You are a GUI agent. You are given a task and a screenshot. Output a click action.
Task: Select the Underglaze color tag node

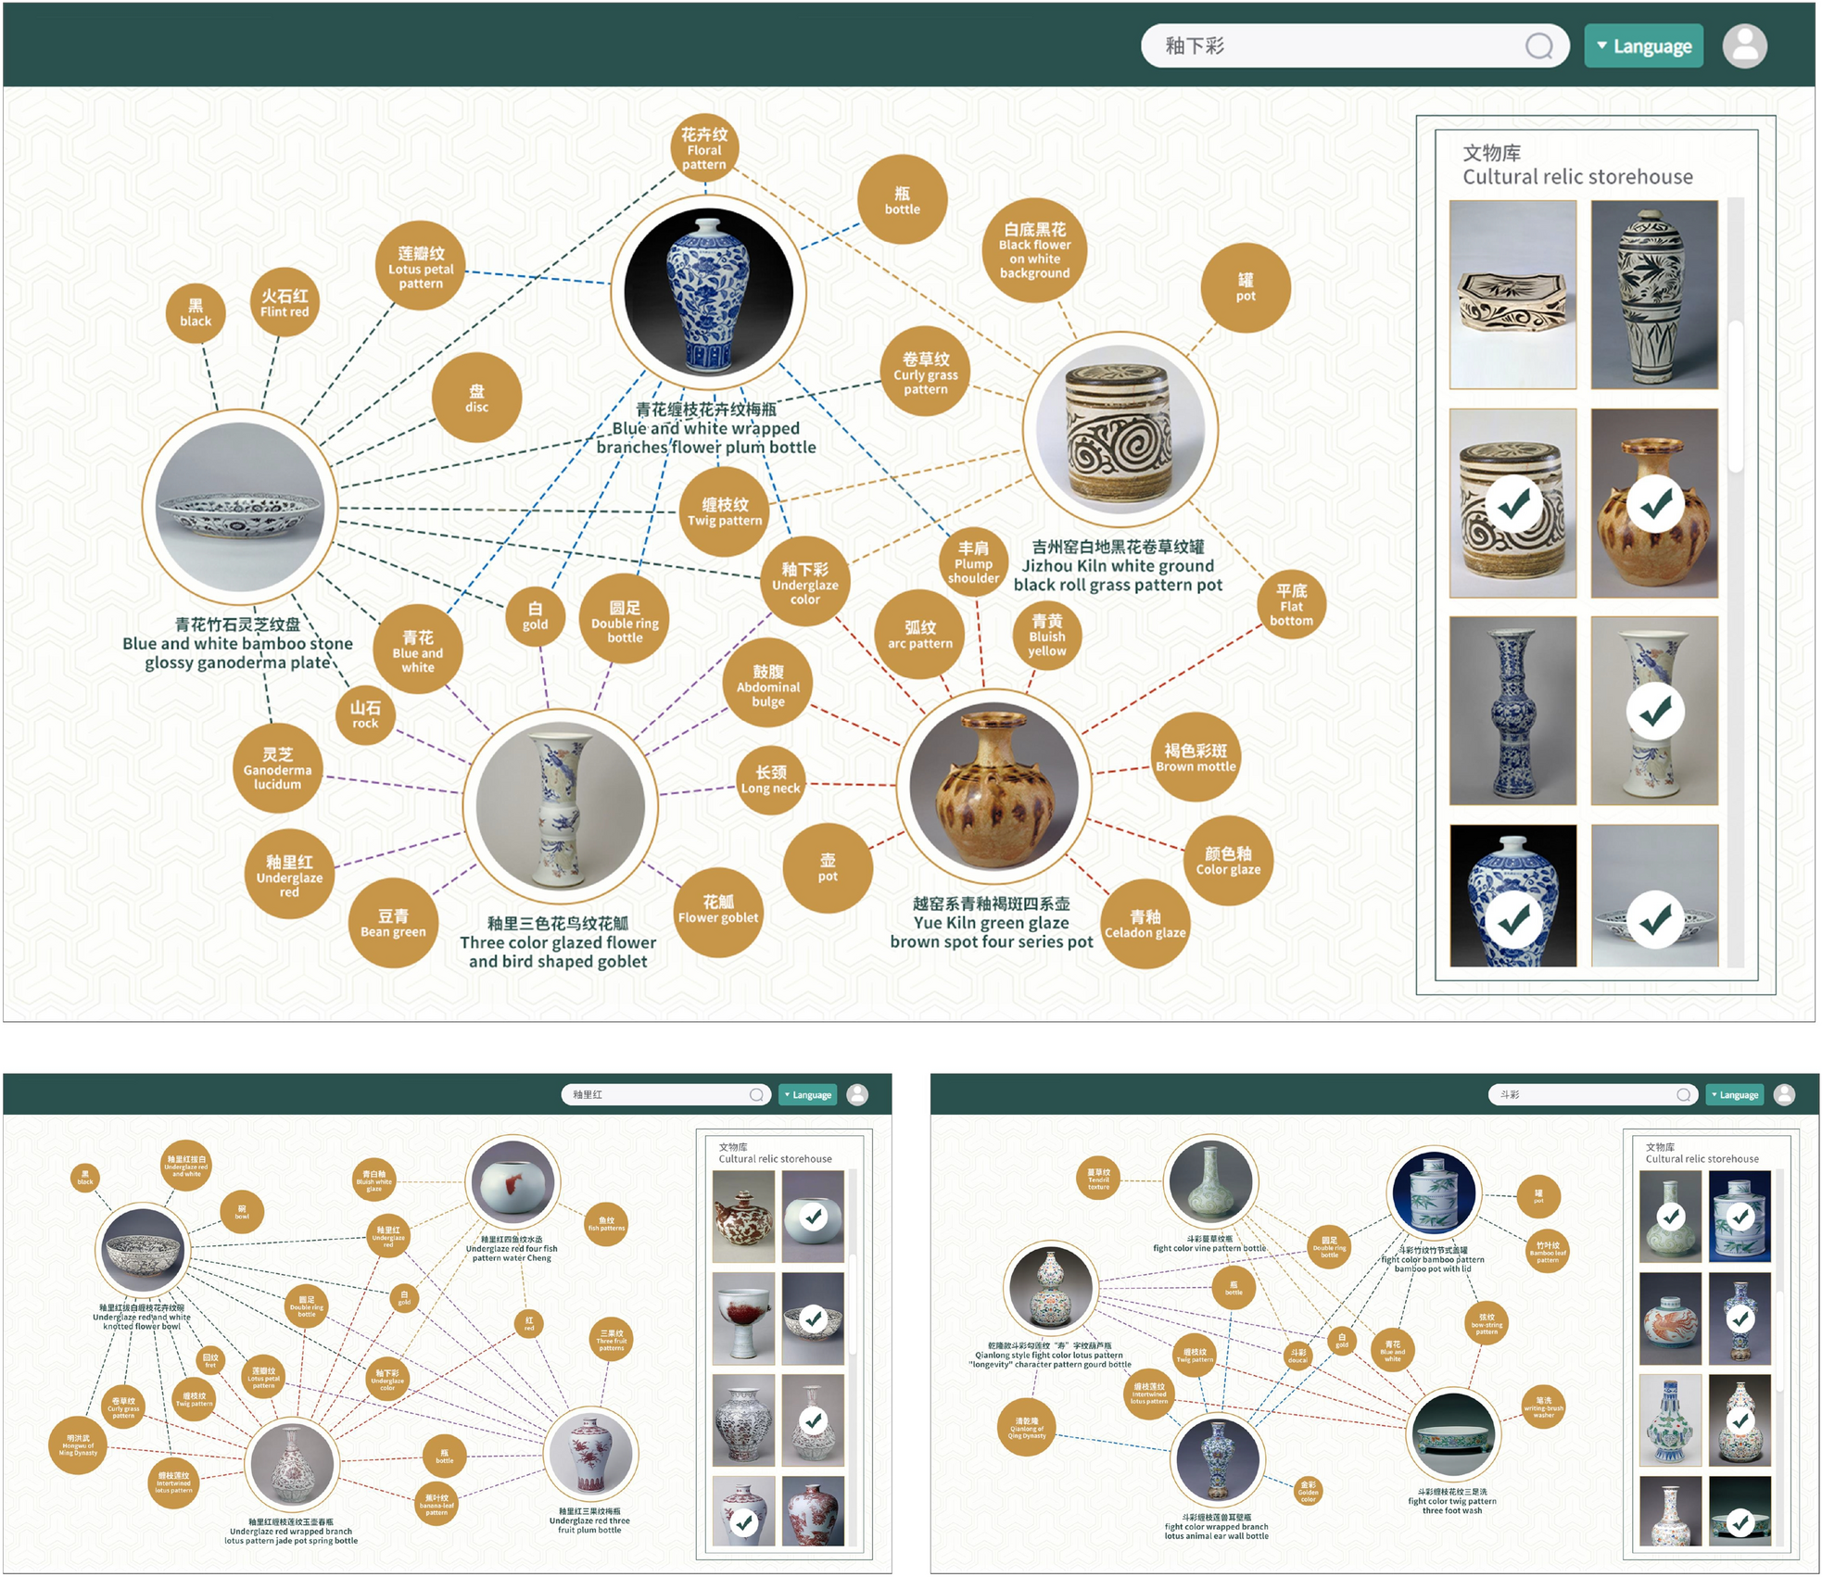point(804,584)
